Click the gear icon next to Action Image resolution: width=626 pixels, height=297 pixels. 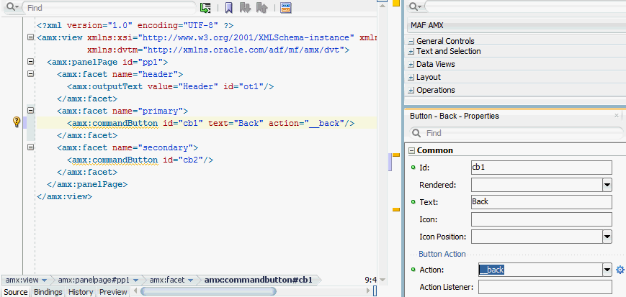coord(620,270)
